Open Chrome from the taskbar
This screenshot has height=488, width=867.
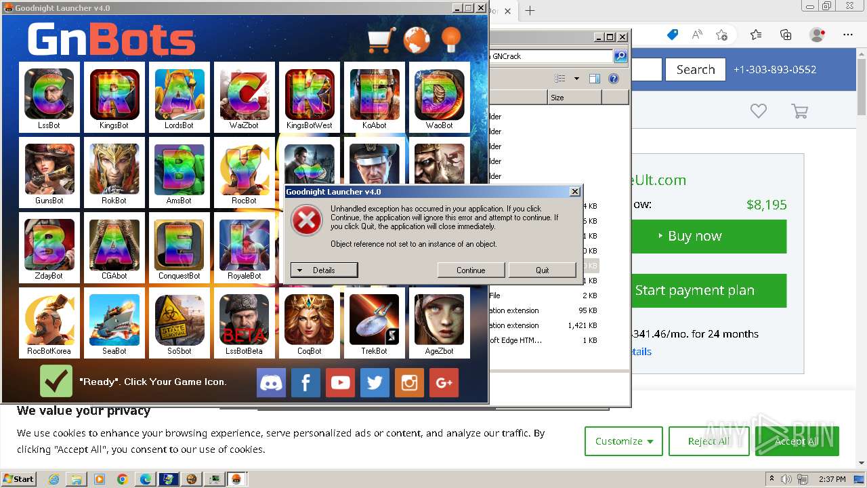pos(122,479)
